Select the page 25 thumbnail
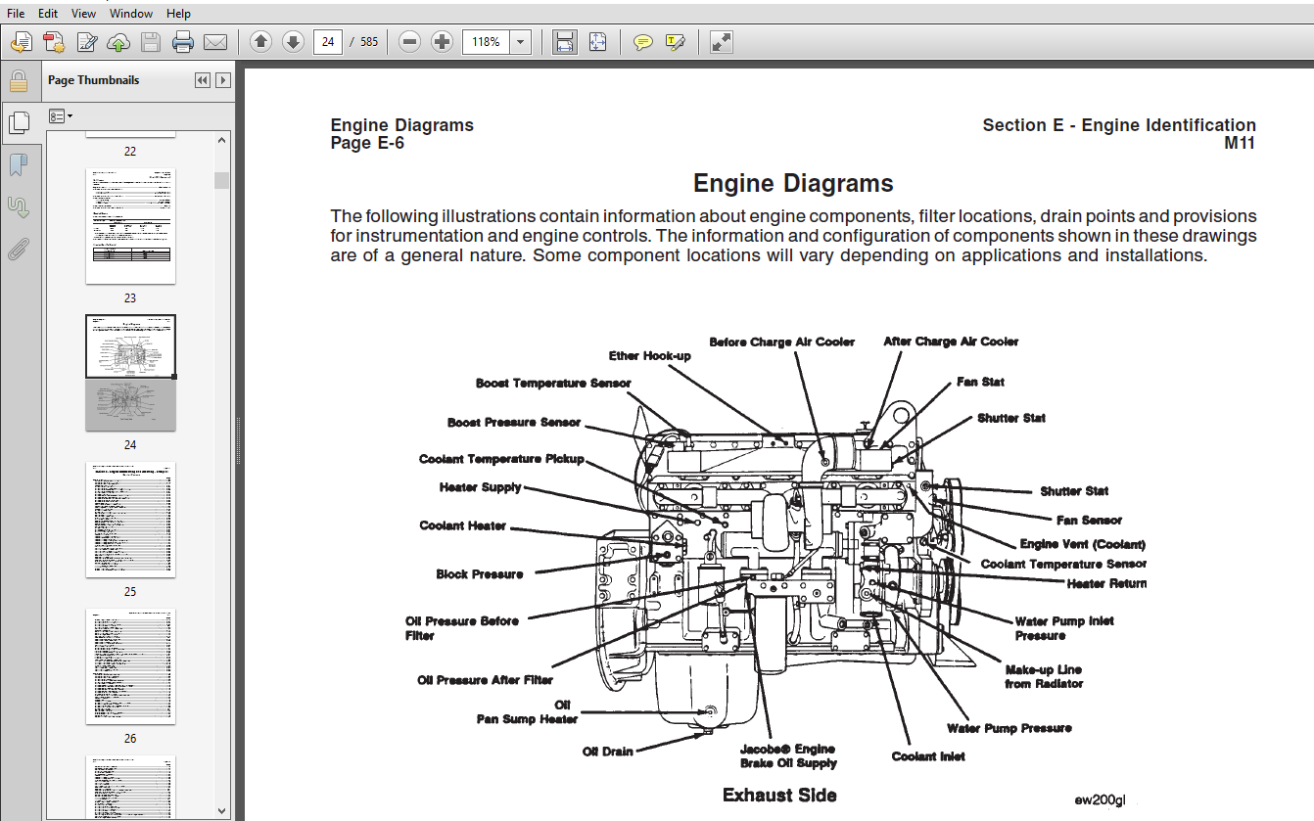Viewport: 1314px width, 821px height. pos(130,520)
